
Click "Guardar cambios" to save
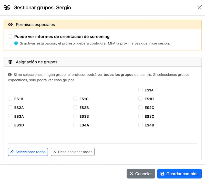[x=179, y=174]
